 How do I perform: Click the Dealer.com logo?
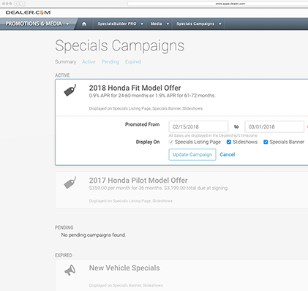click(28, 12)
